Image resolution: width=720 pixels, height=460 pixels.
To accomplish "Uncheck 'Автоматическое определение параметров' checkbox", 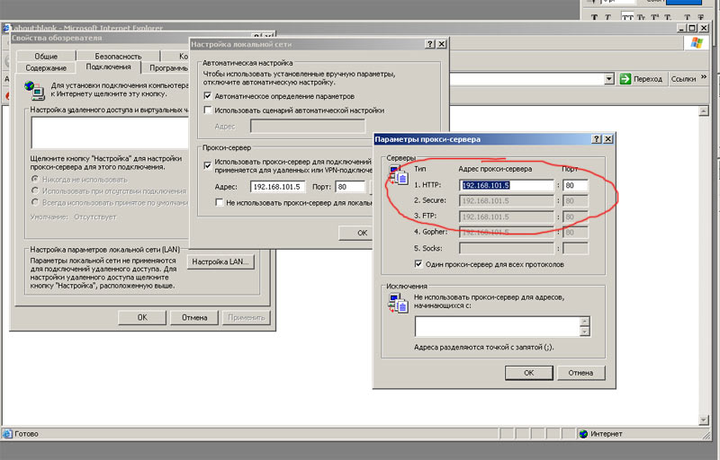I will [x=208, y=96].
